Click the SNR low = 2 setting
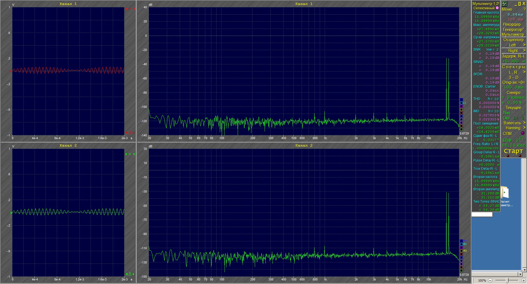 (x=492, y=50)
